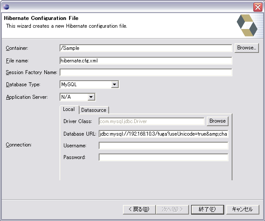Focus the Database URL field
Image resolution: width=265 pixels, height=221 pixels.
[163, 133]
